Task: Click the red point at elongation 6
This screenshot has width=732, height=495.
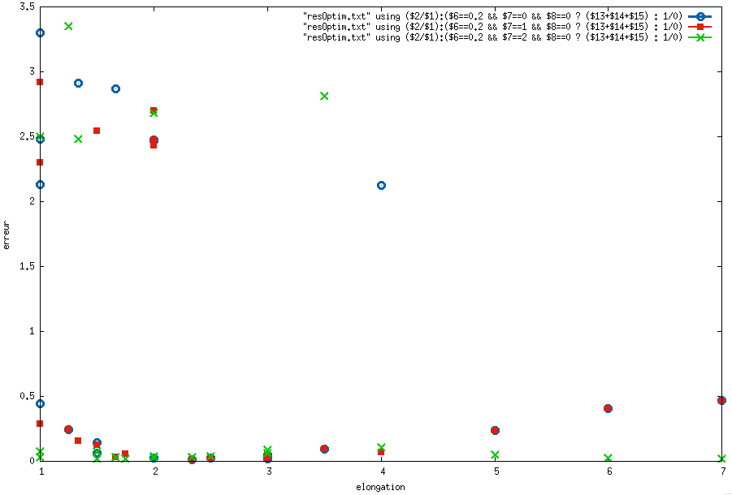Action: click(608, 408)
